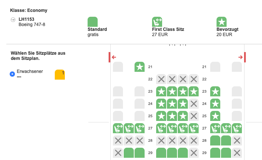
Task: Click the Bevorzugt star legend icon
Action: point(222,22)
